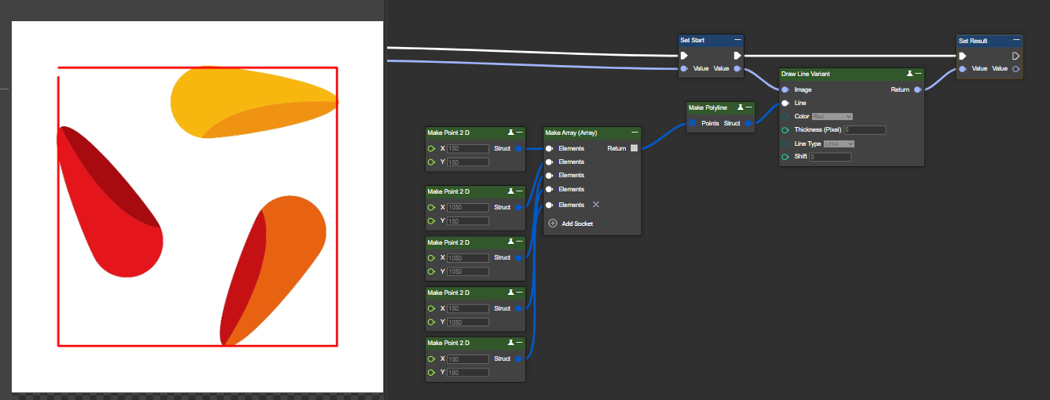The height and width of the screenshot is (400, 1050).
Task: Collapse the Set Result node via its dash button
Action: coord(1017,40)
